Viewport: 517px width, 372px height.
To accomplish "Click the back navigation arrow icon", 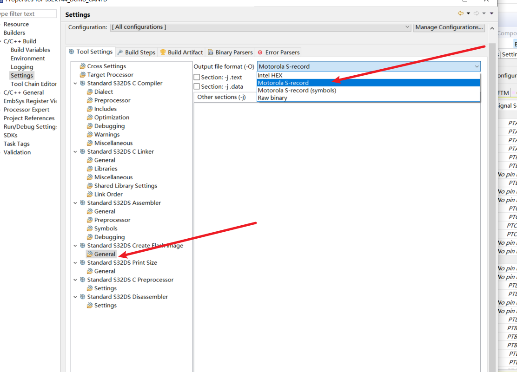I will pos(461,13).
